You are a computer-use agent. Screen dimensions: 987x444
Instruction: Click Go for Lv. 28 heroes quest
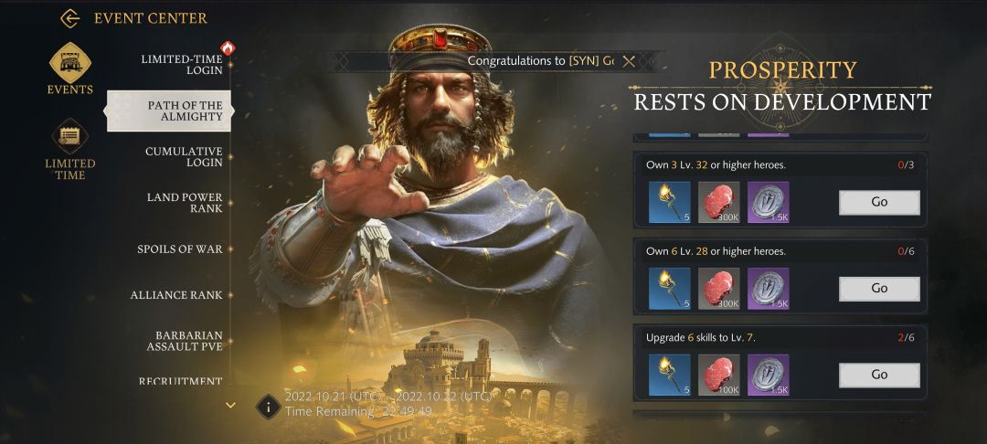(x=879, y=289)
